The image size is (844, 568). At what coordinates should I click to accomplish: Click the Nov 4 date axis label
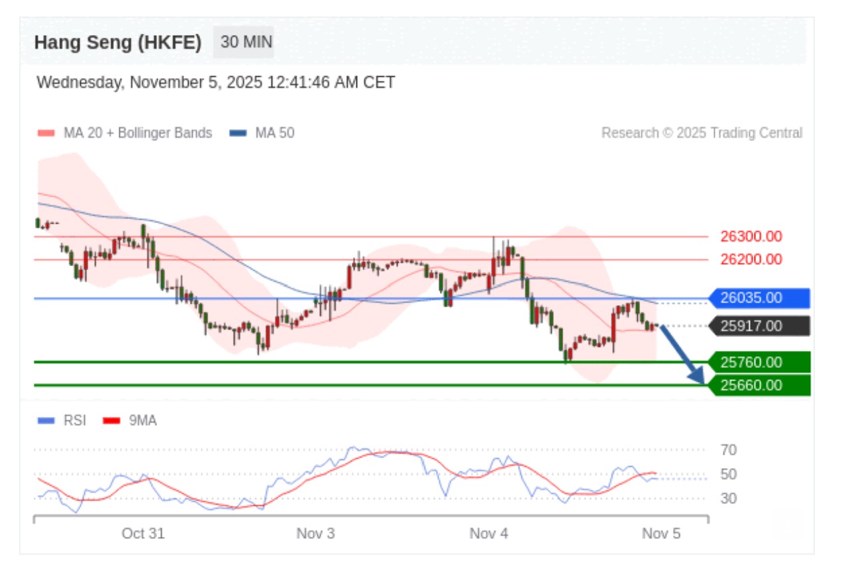pos(489,534)
